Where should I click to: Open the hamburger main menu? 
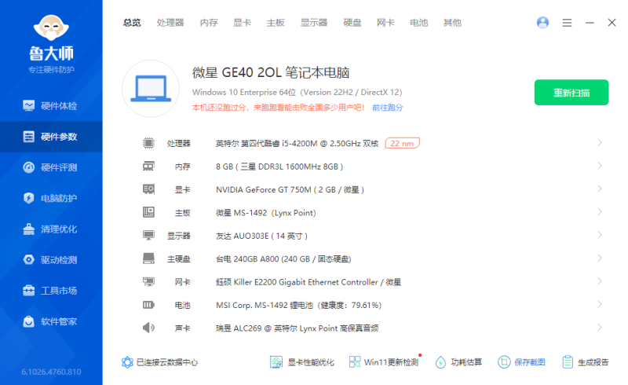click(567, 23)
